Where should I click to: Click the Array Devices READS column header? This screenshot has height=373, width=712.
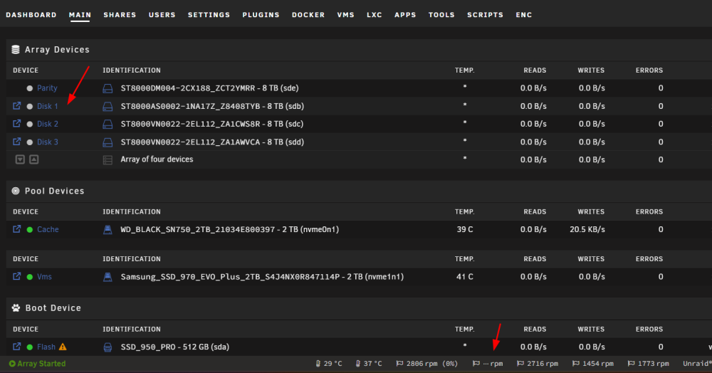tap(535, 70)
